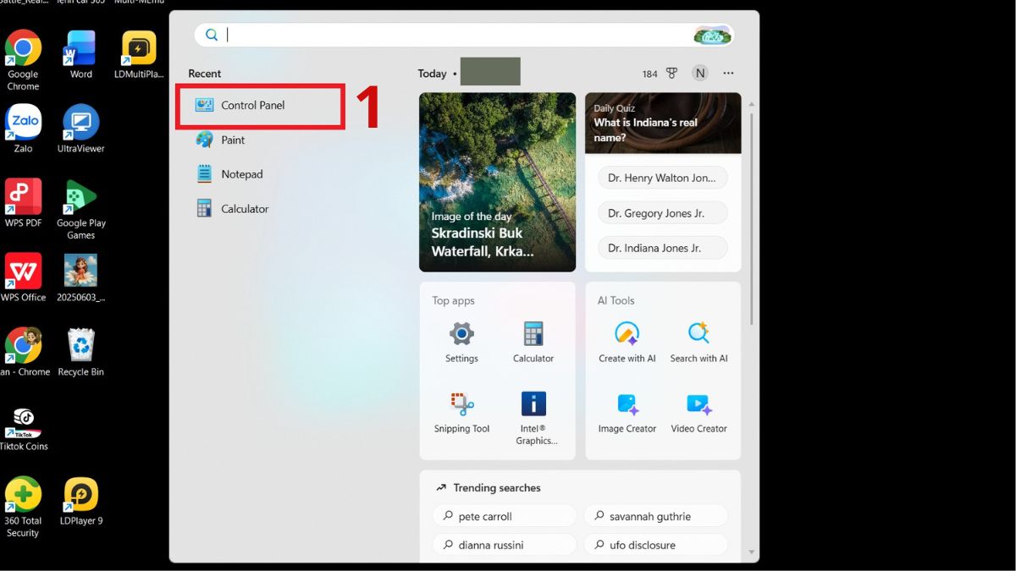This screenshot has height=571, width=1016.
Task: Open the three-dot more options menu
Action: 728,73
